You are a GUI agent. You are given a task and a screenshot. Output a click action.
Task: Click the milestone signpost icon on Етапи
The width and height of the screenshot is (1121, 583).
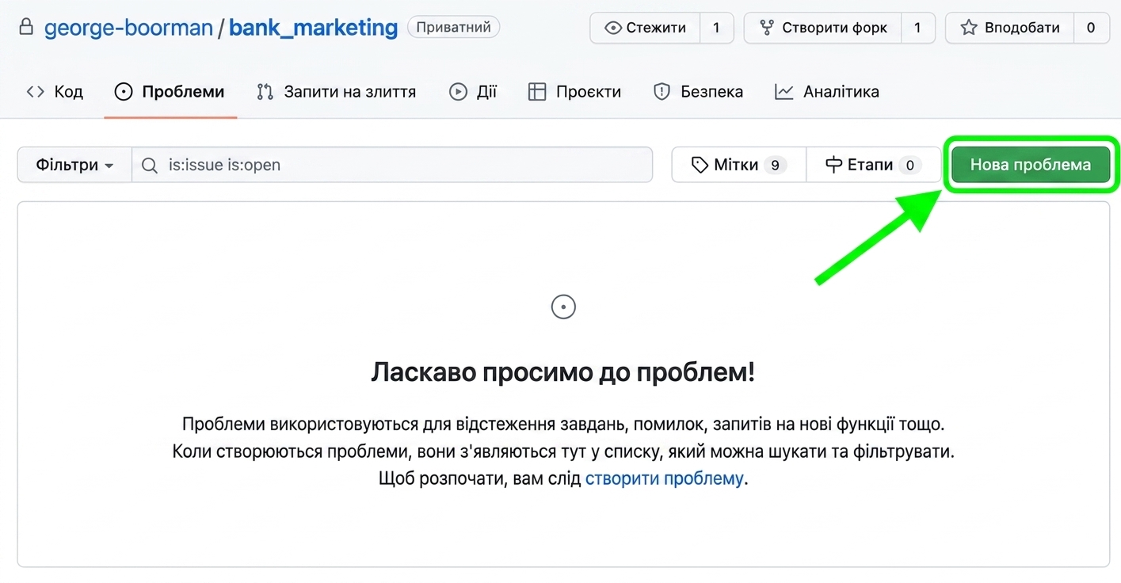[833, 165]
